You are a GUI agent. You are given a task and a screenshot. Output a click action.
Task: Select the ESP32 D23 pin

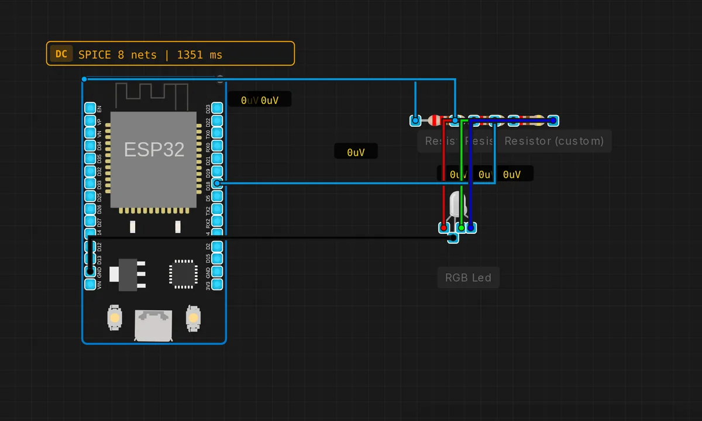click(217, 108)
